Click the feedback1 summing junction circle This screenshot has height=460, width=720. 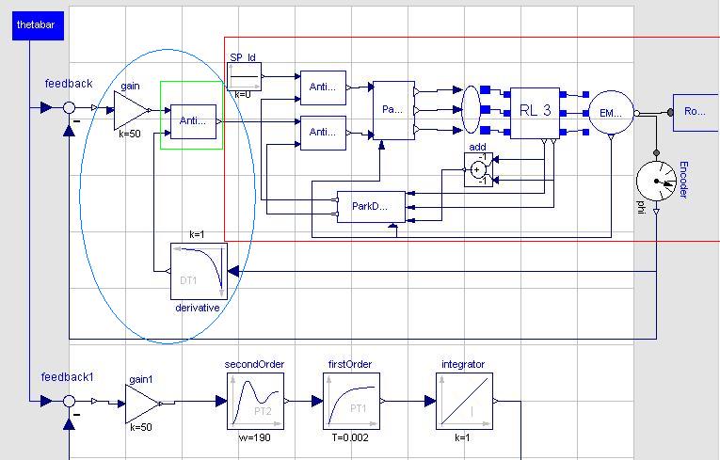point(69,401)
